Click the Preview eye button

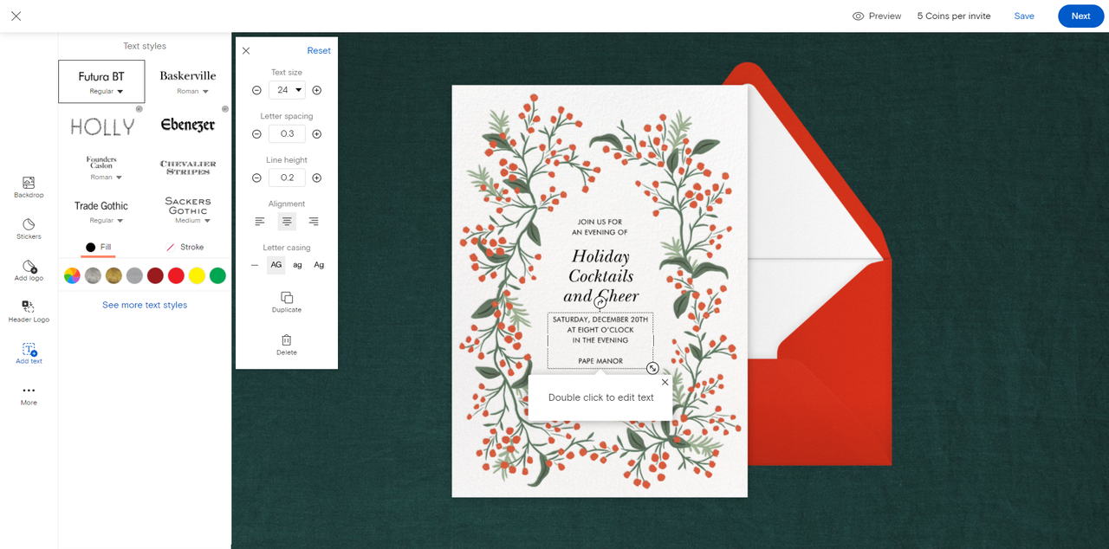(x=877, y=16)
